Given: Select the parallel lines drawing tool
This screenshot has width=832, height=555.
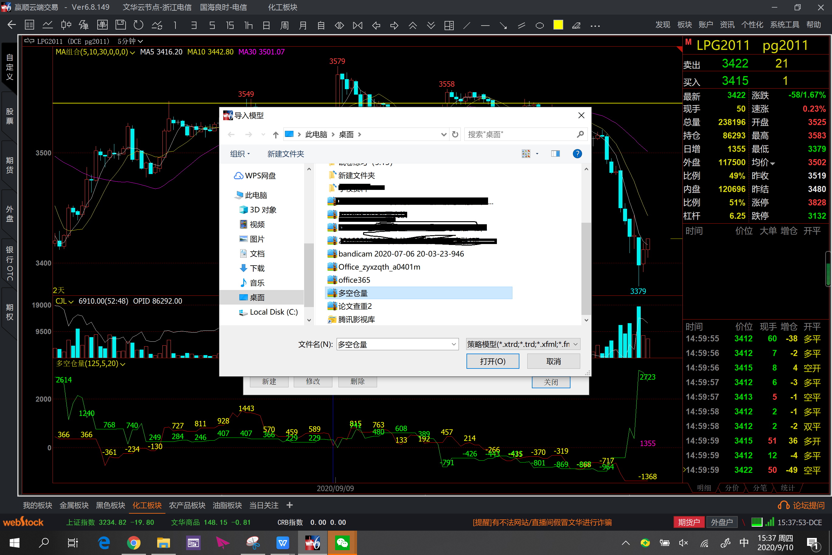Looking at the screenshot, I should [522, 25].
